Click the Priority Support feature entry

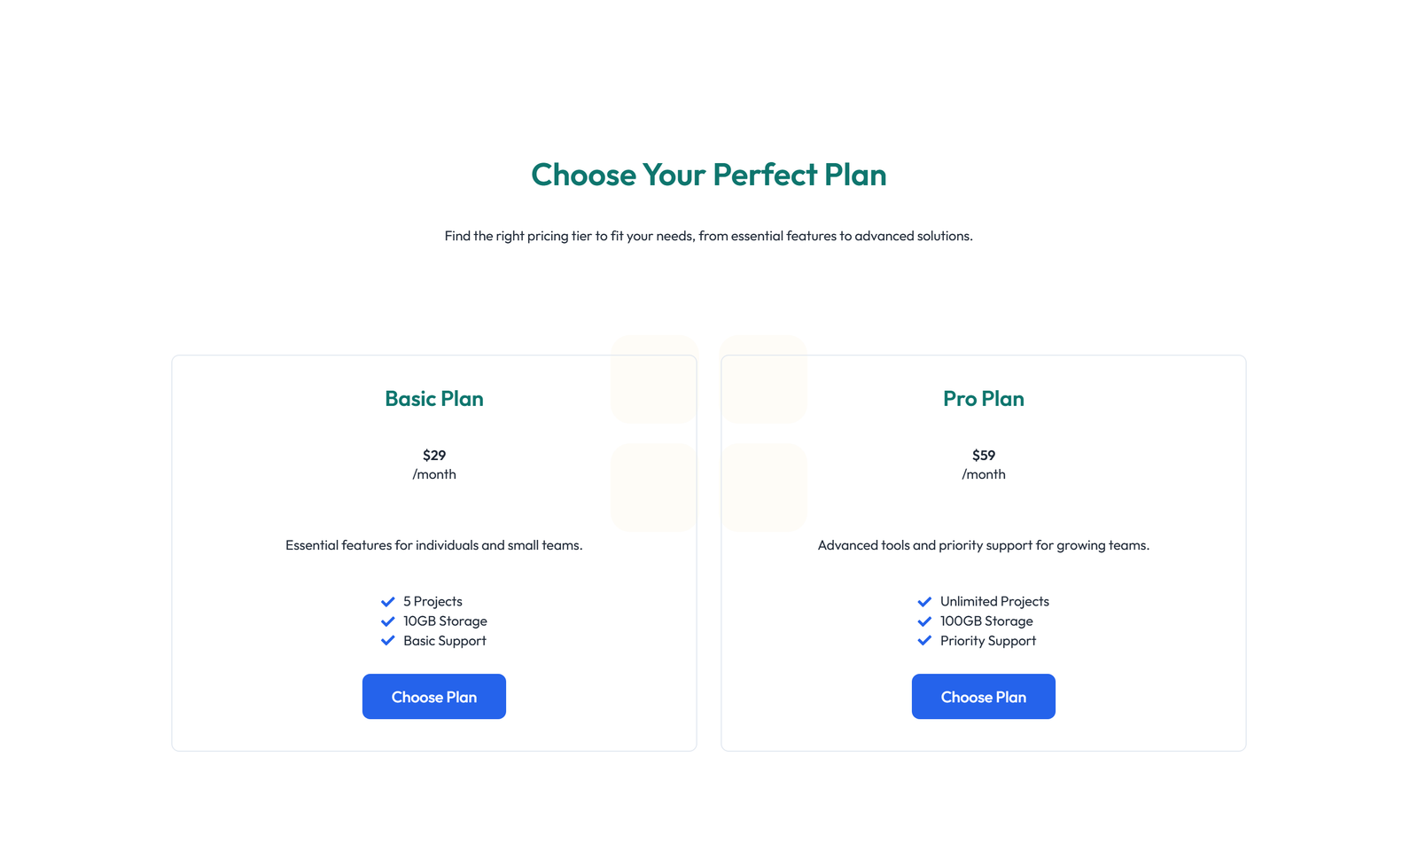(x=987, y=640)
